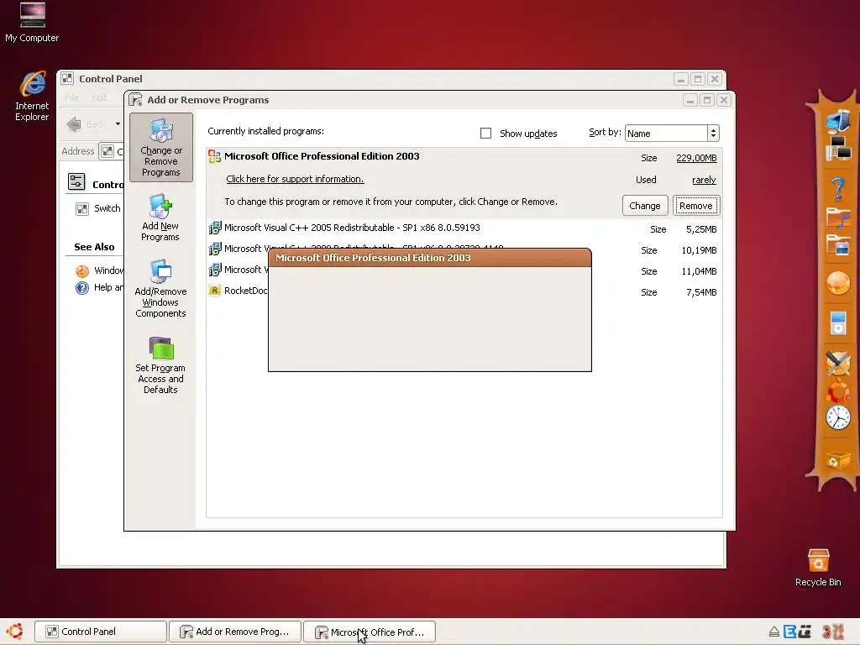The height and width of the screenshot is (645, 860).
Task: Click the blue E tray icon
Action: [x=789, y=632]
